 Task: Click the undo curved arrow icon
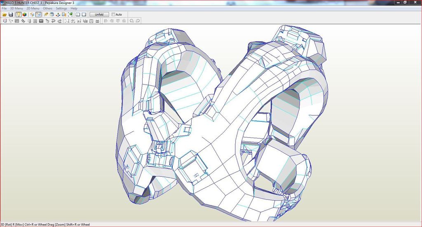pos(53,21)
